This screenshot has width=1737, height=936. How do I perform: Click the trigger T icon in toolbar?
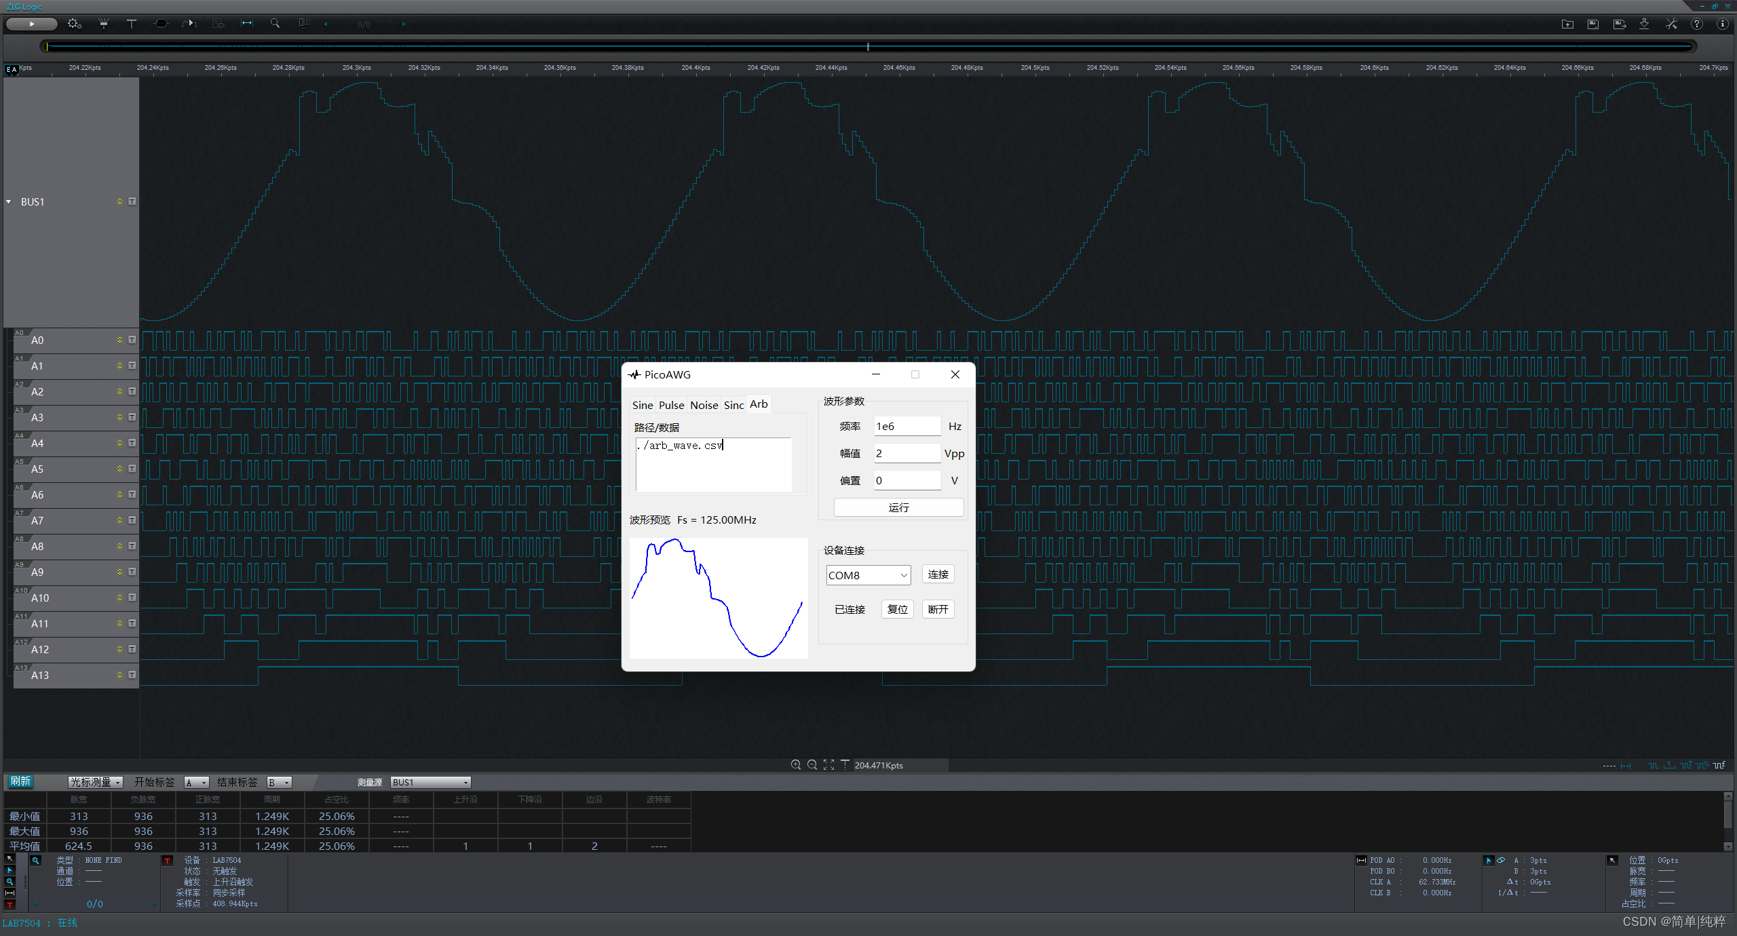[x=132, y=24]
